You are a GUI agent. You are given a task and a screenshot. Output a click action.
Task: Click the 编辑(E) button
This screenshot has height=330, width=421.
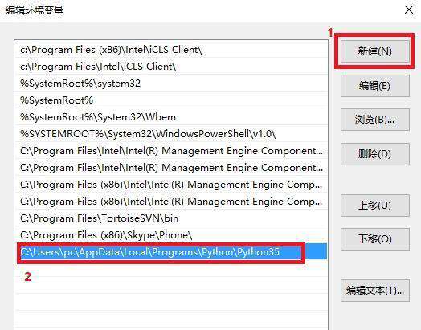coord(375,86)
